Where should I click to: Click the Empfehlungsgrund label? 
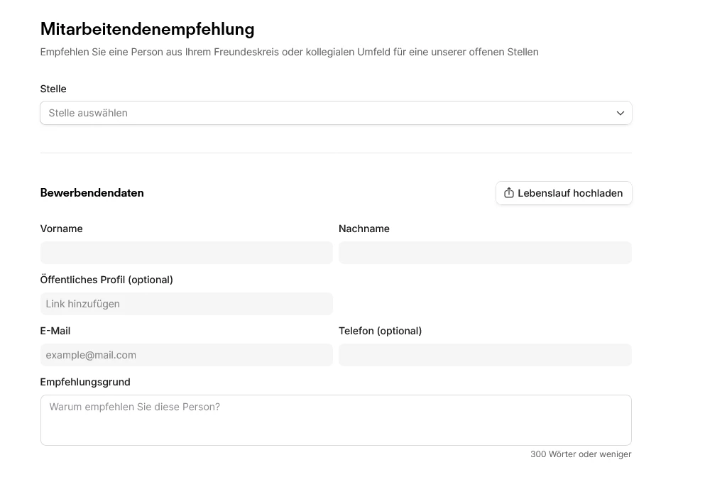pos(85,382)
